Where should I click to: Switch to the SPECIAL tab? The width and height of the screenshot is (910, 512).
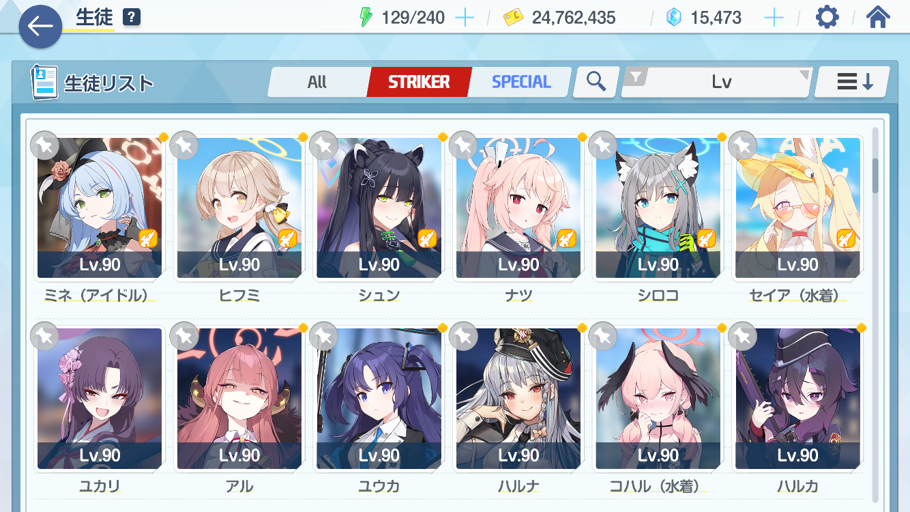[521, 82]
